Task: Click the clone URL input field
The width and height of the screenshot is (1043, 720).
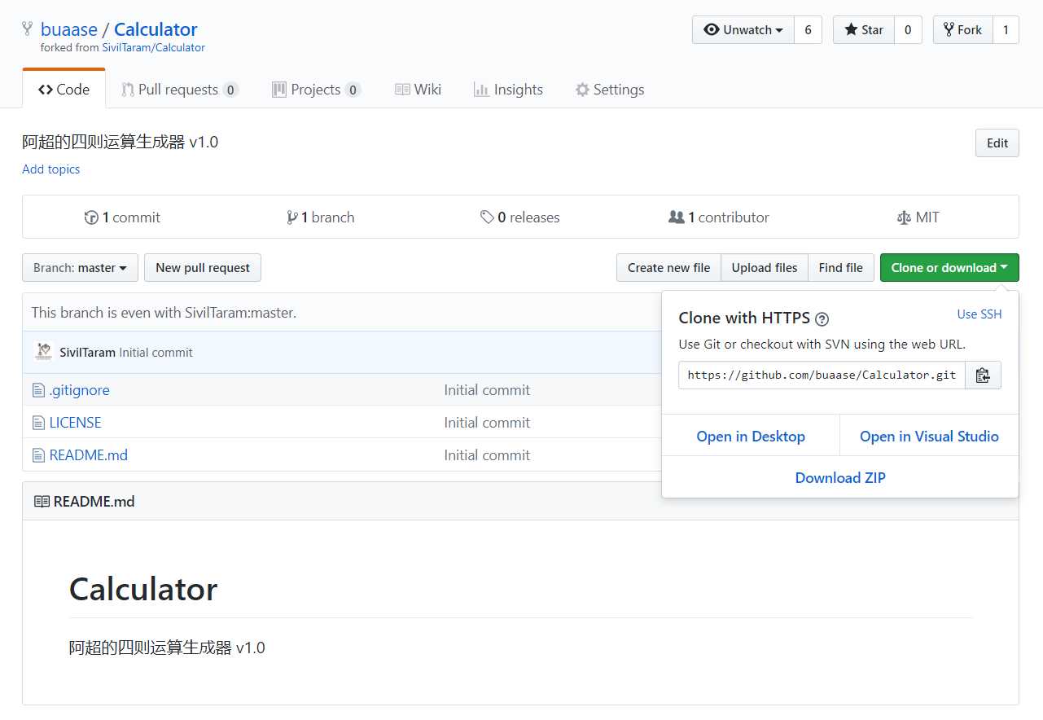Action: point(822,375)
